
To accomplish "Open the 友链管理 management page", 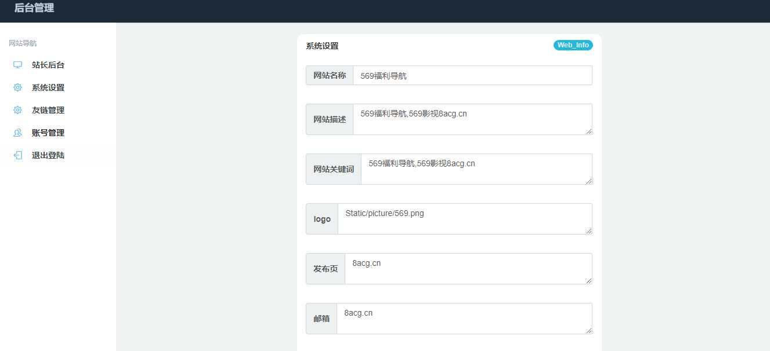I will click(48, 109).
